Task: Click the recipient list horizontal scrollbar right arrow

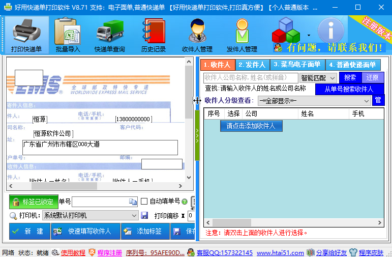Action: point(380,223)
